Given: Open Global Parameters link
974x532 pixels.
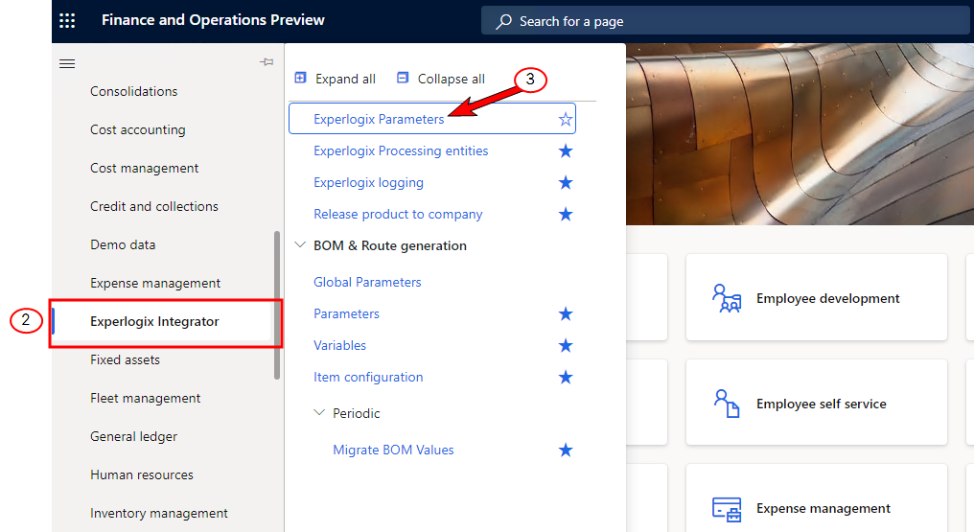Looking at the screenshot, I should (367, 282).
